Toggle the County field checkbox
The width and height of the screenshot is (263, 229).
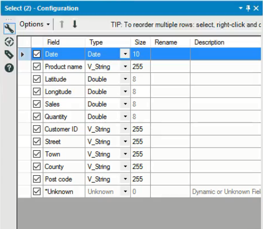[x=37, y=167]
